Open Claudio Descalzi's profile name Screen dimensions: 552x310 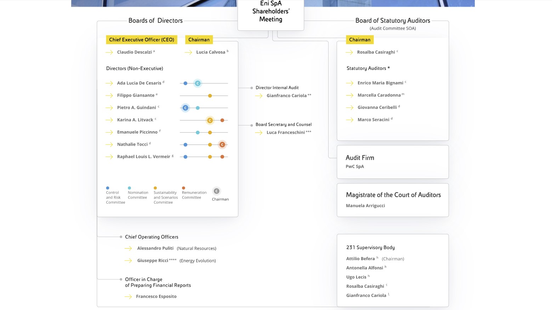(x=135, y=52)
